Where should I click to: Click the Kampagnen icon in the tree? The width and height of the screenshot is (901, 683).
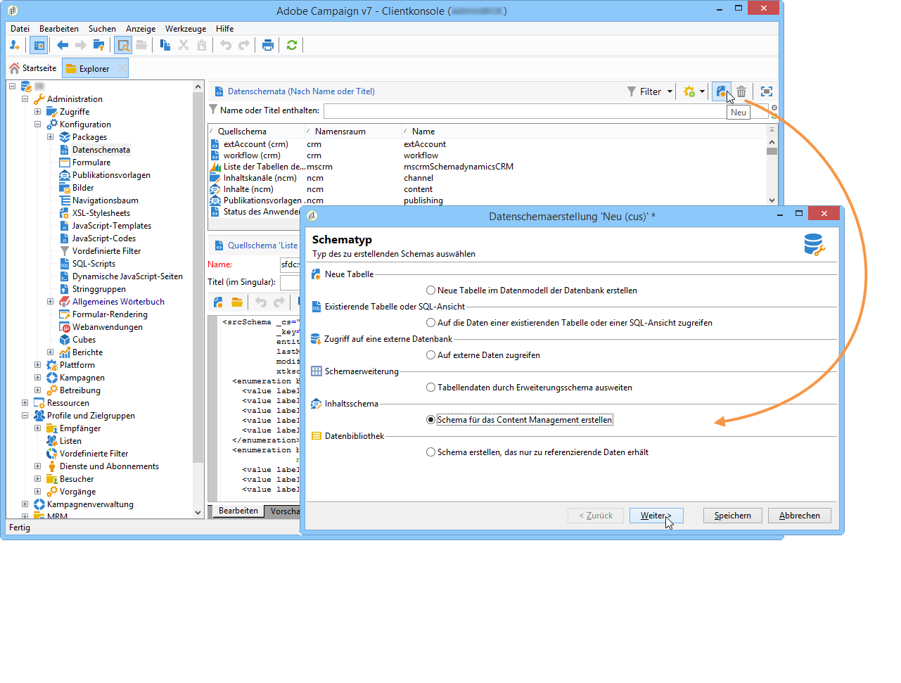tap(52, 378)
